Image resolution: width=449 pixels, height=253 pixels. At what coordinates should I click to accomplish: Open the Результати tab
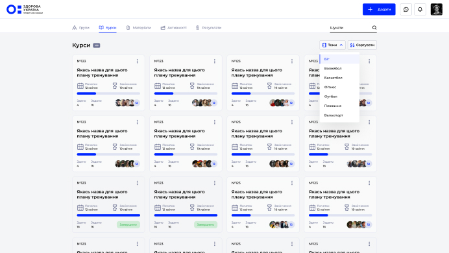(x=208, y=28)
